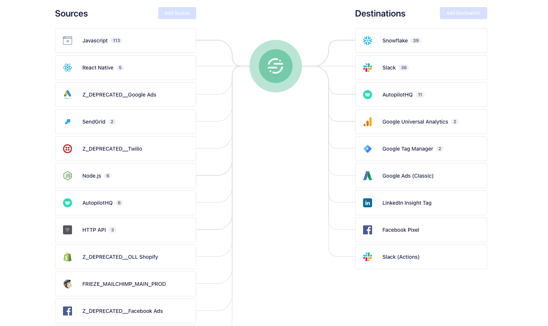Click the Google Ads icon in sources

point(68,95)
